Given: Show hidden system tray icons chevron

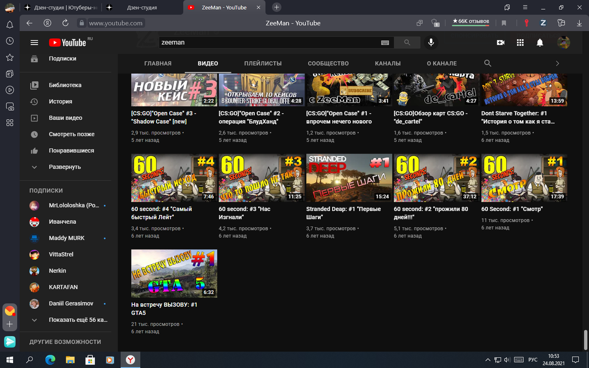Looking at the screenshot, I should pyautogui.click(x=487, y=360).
